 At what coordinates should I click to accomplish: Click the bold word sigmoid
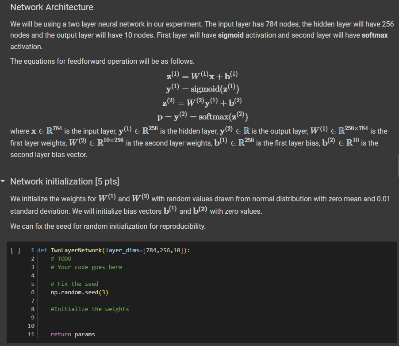pyautogui.click(x=231, y=35)
